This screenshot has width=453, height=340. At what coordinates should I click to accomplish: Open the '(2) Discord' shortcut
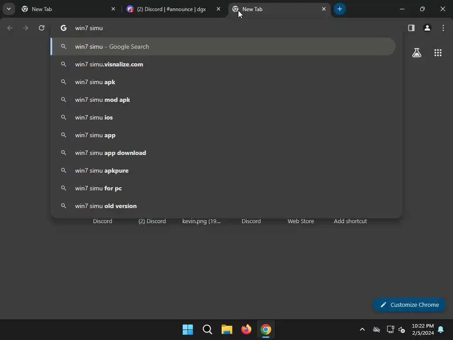[152, 221]
